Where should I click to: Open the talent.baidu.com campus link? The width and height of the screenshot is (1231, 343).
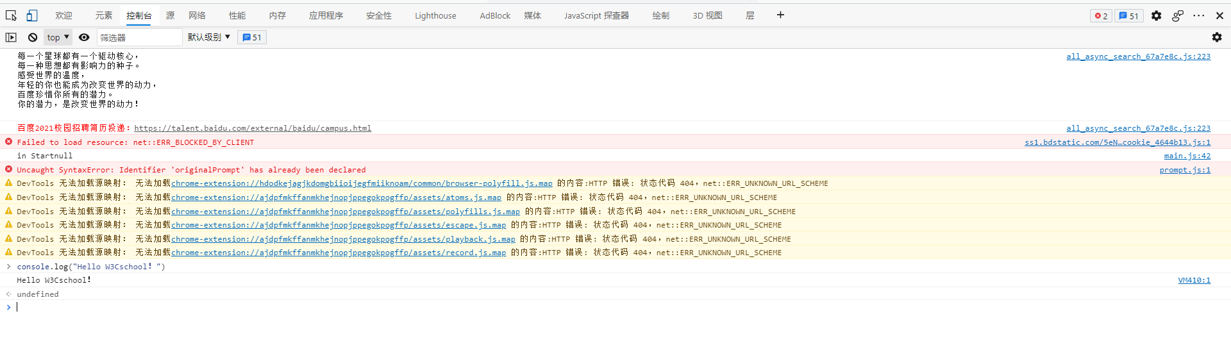click(x=253, y=128)
